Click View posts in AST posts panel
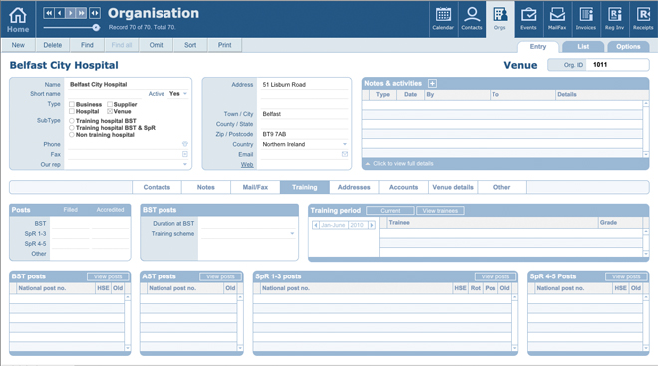 220,276
